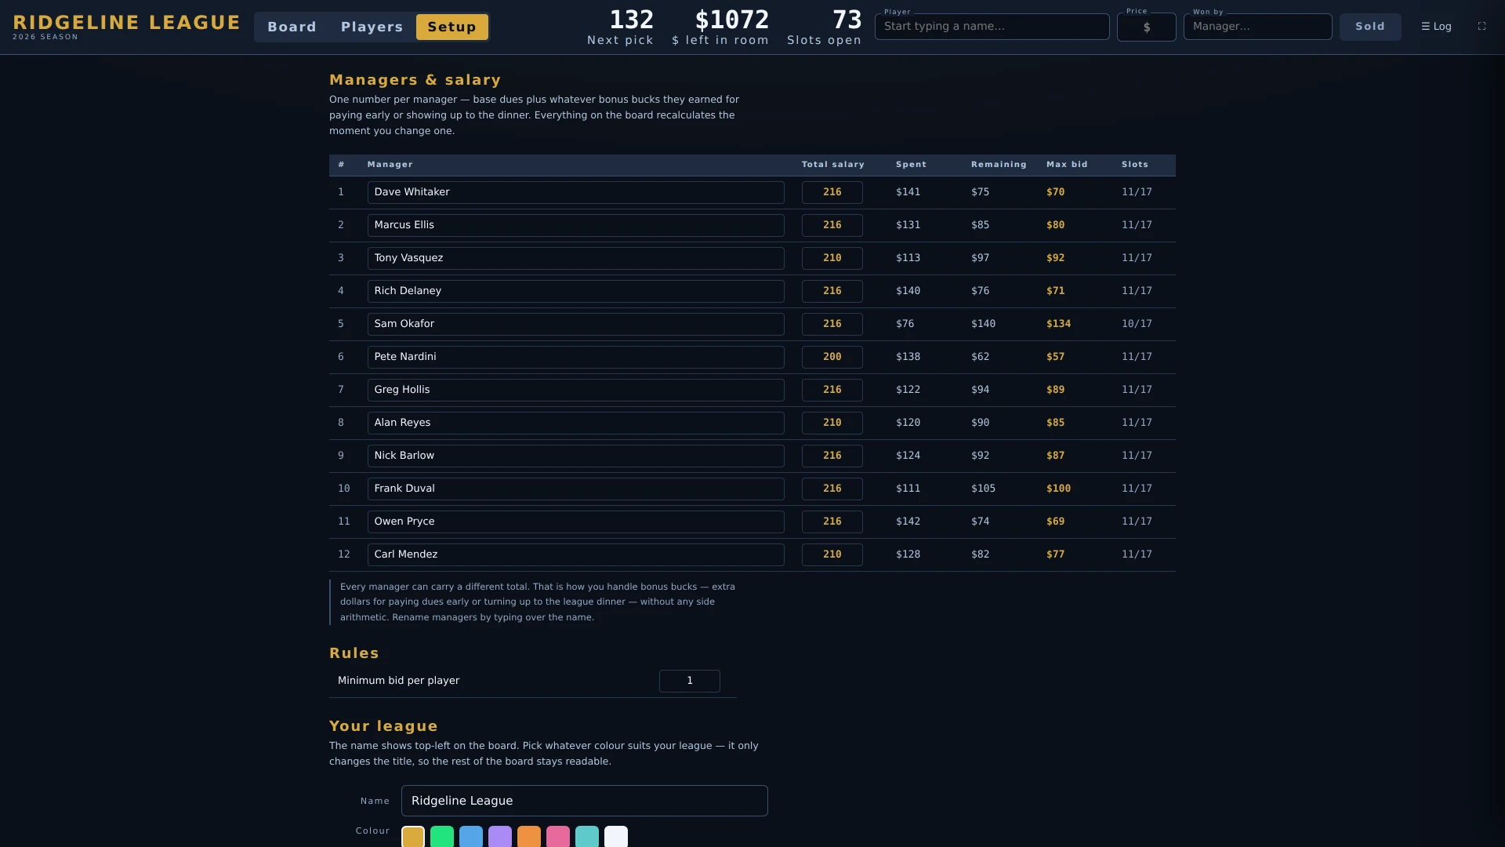The width and height of the screenshot is (1505, 847).
Task: Click the Manager column header
Action: 390,165
